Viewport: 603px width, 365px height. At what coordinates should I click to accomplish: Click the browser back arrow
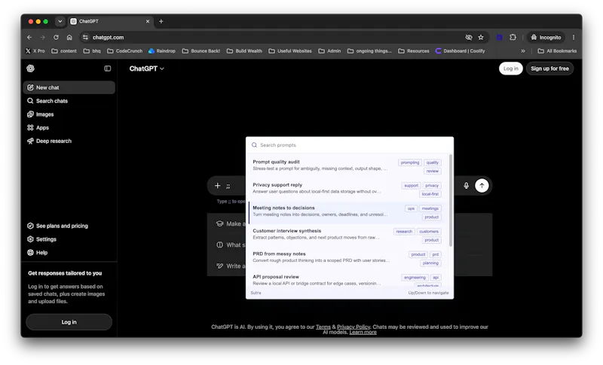coord(29,37)
